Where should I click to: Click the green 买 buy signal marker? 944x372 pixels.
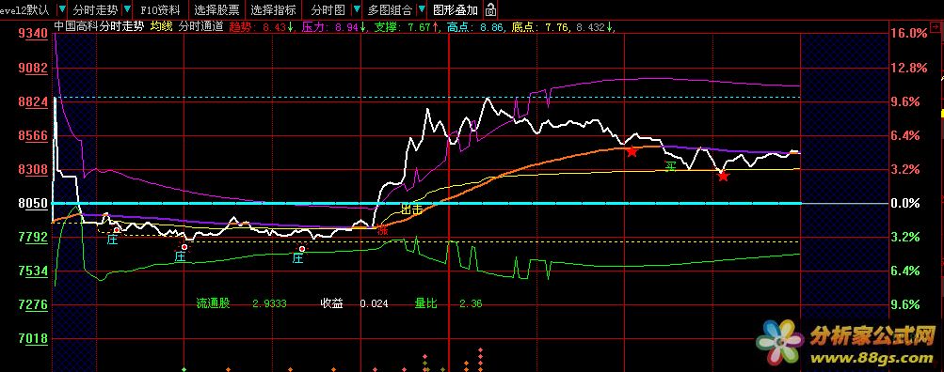click(670, 166)
